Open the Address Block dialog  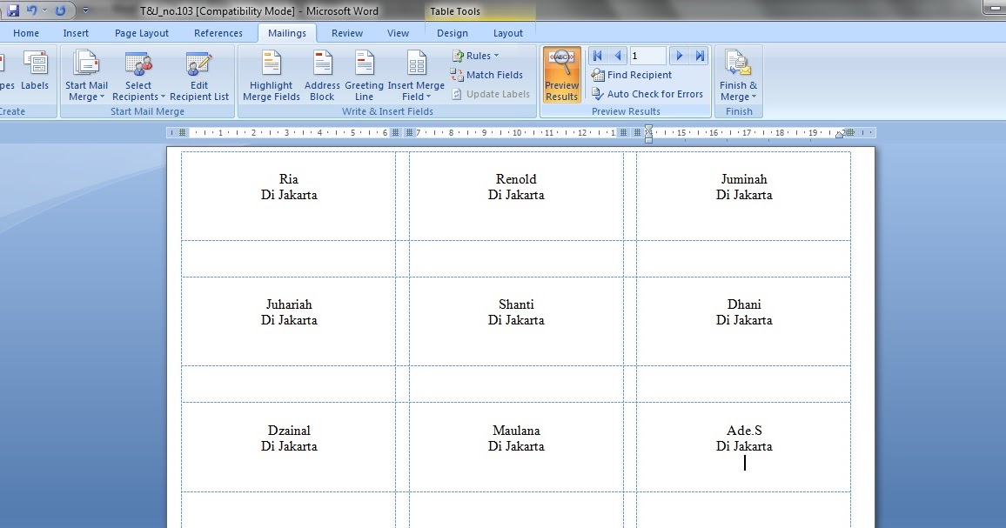point(322,76)
